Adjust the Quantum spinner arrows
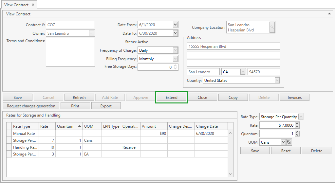 [297, 134]
